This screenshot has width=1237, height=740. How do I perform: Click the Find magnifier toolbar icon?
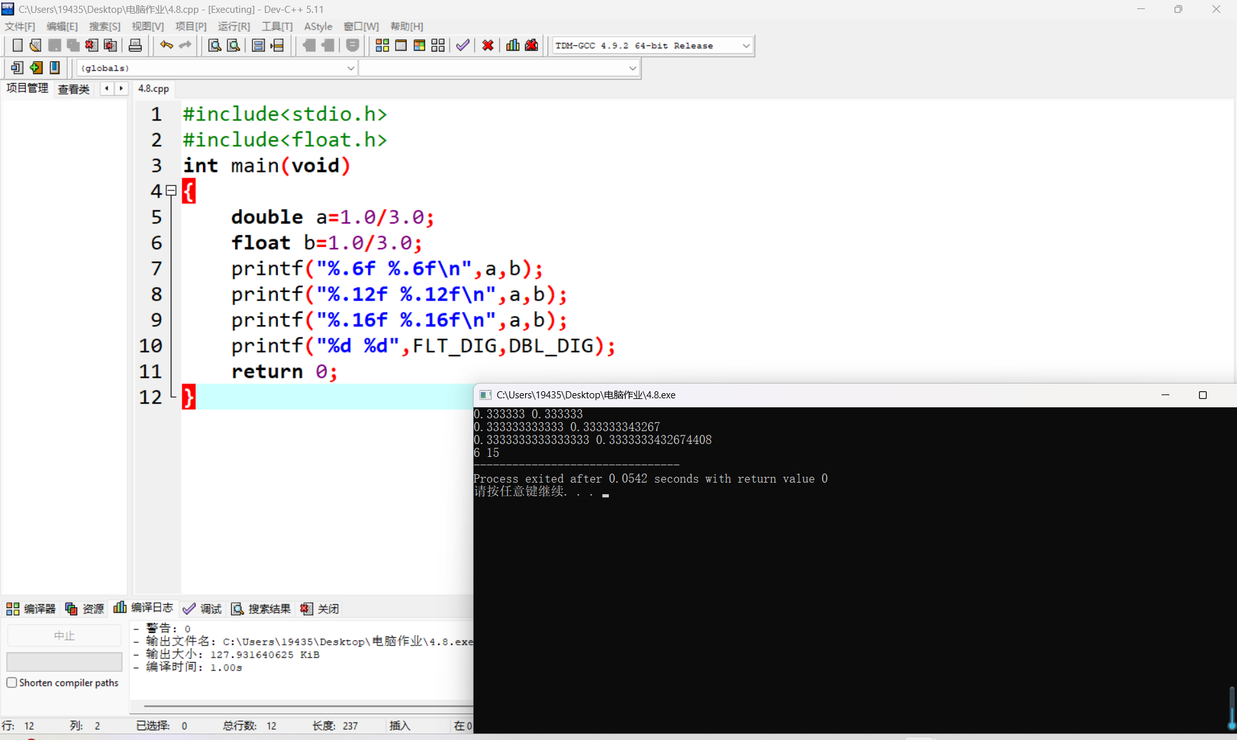tap(215, 45)
